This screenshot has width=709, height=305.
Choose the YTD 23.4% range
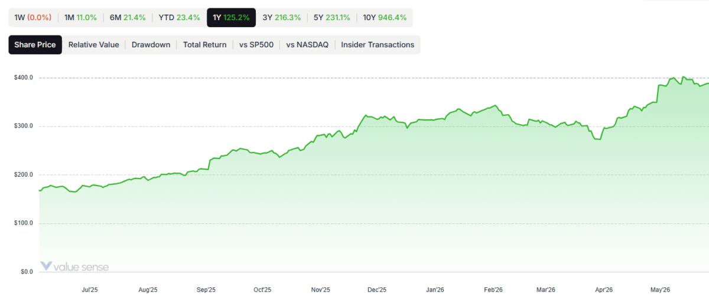pos(180,18)
